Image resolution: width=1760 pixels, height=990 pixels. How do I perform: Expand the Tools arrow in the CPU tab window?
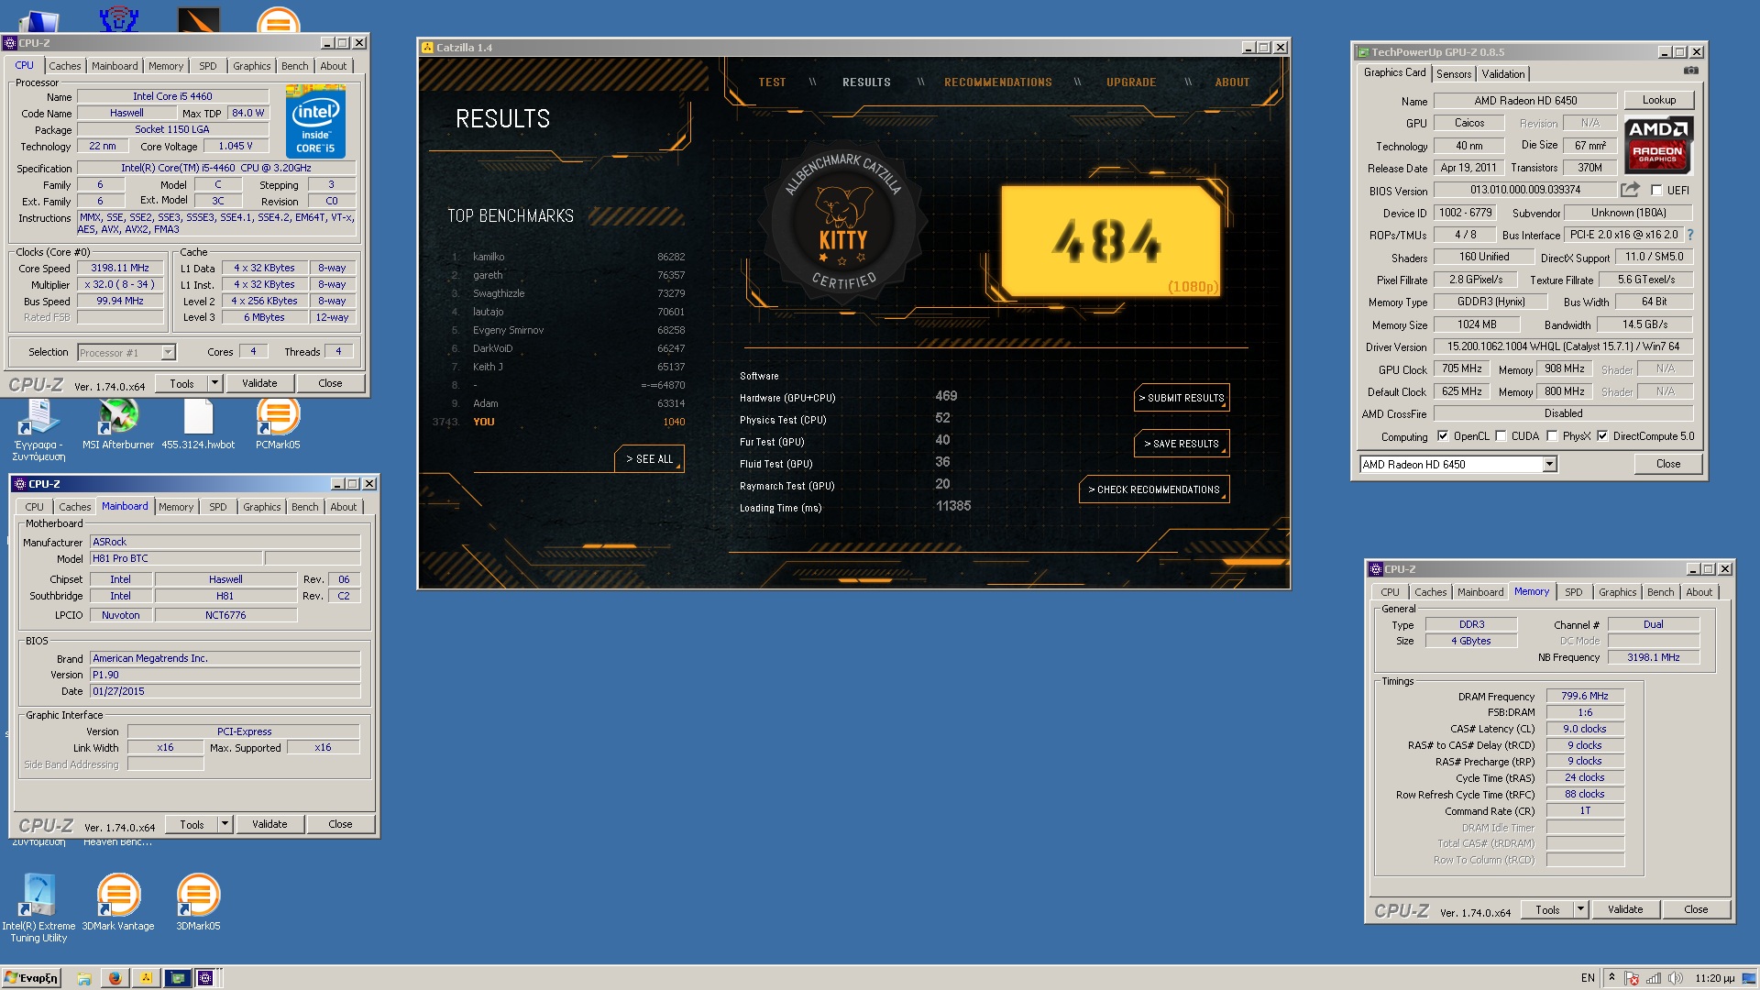coord(214,383)
